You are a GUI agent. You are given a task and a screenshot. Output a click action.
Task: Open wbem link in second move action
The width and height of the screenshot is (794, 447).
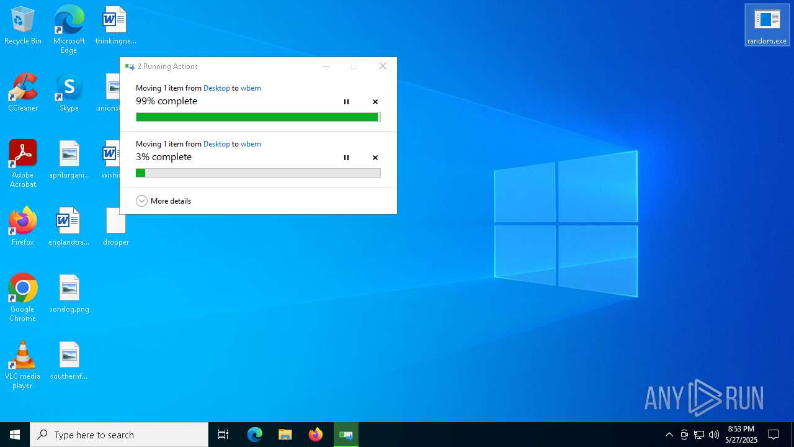251,144
